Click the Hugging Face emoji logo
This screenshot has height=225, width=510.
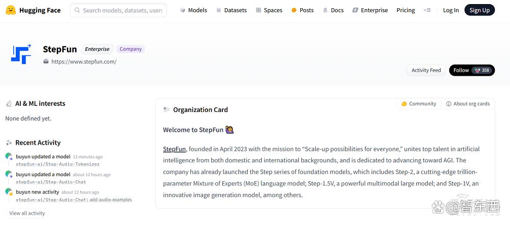[x=11, y=10]
